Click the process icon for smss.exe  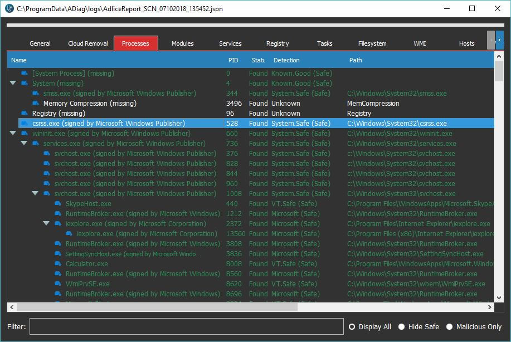point(36,94)
